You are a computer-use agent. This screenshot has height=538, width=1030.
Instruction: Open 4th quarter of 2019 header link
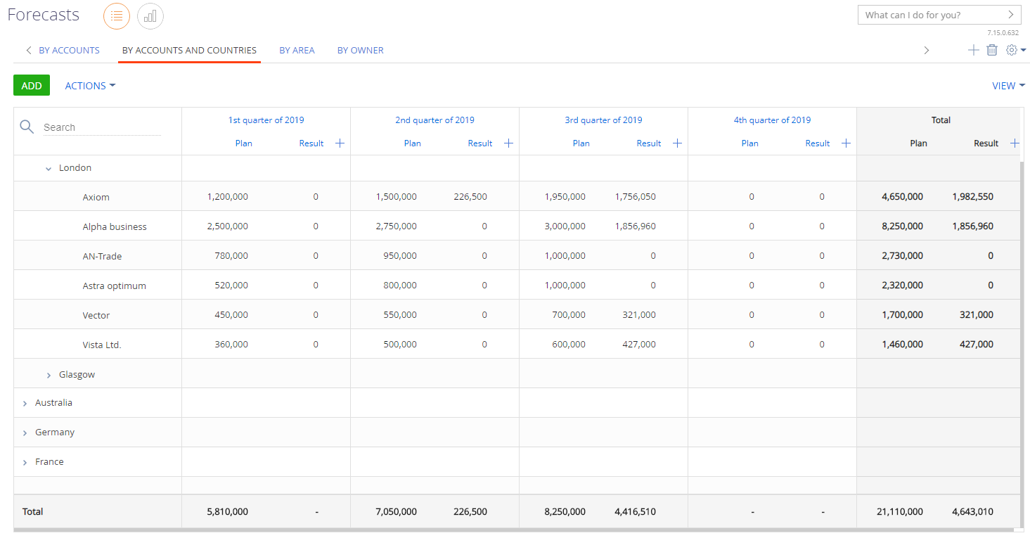pyautogui.click(x=773, y=120)
